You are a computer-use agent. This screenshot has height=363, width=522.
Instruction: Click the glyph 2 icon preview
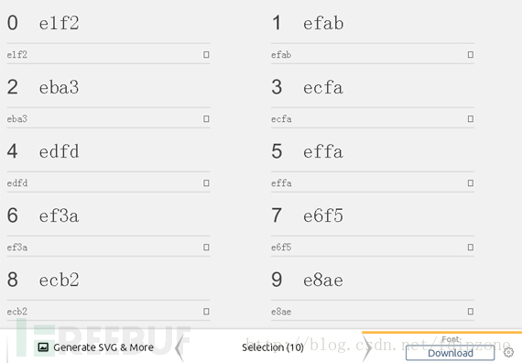12,87
